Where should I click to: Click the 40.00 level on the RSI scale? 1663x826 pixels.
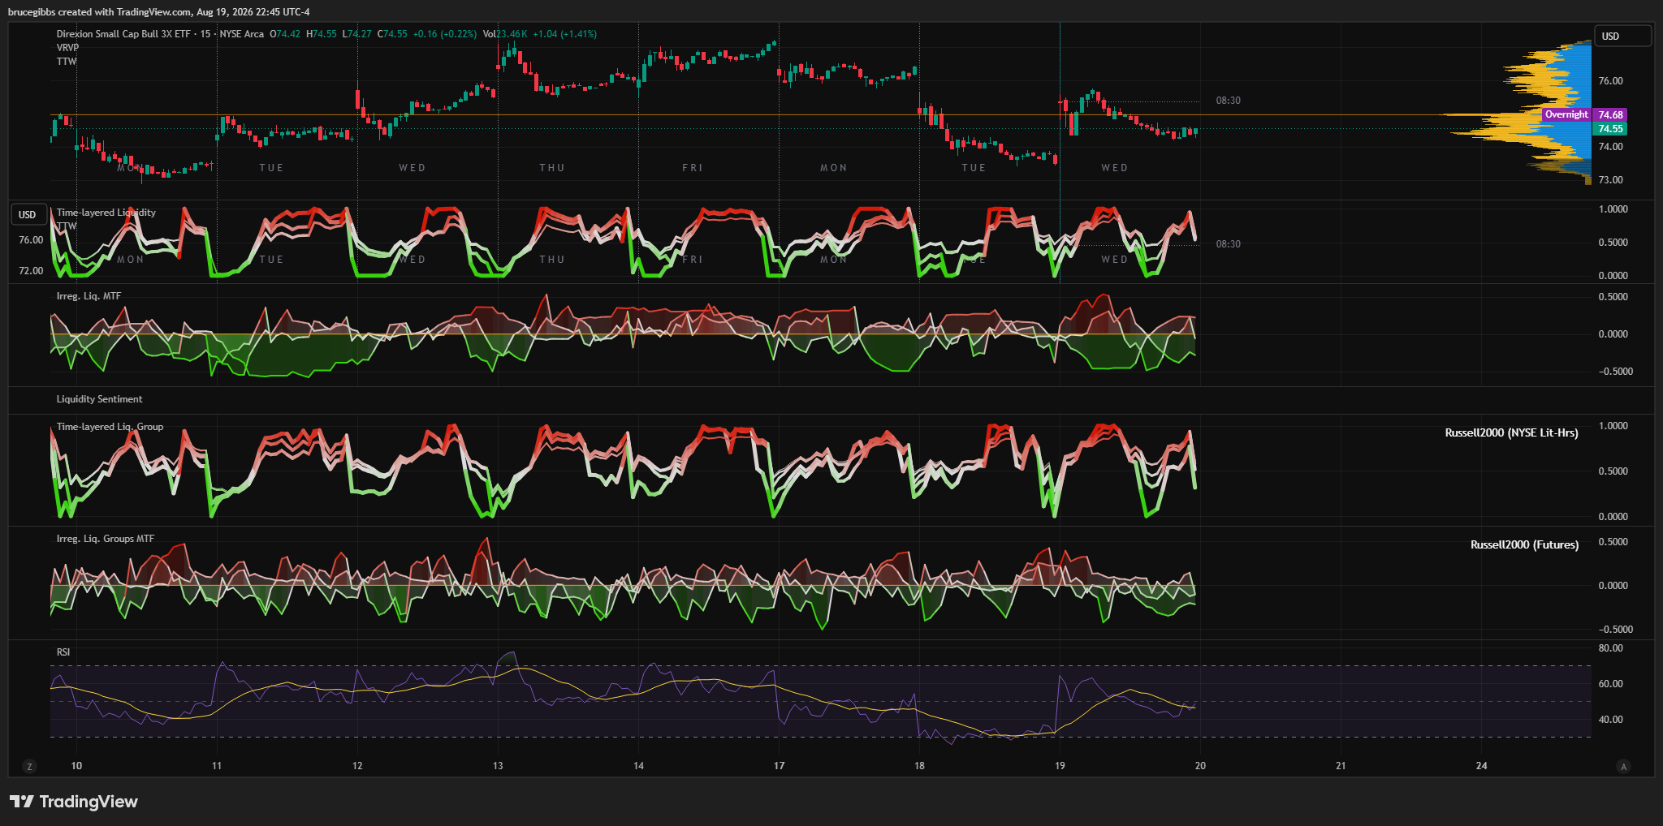point(1611,720)
